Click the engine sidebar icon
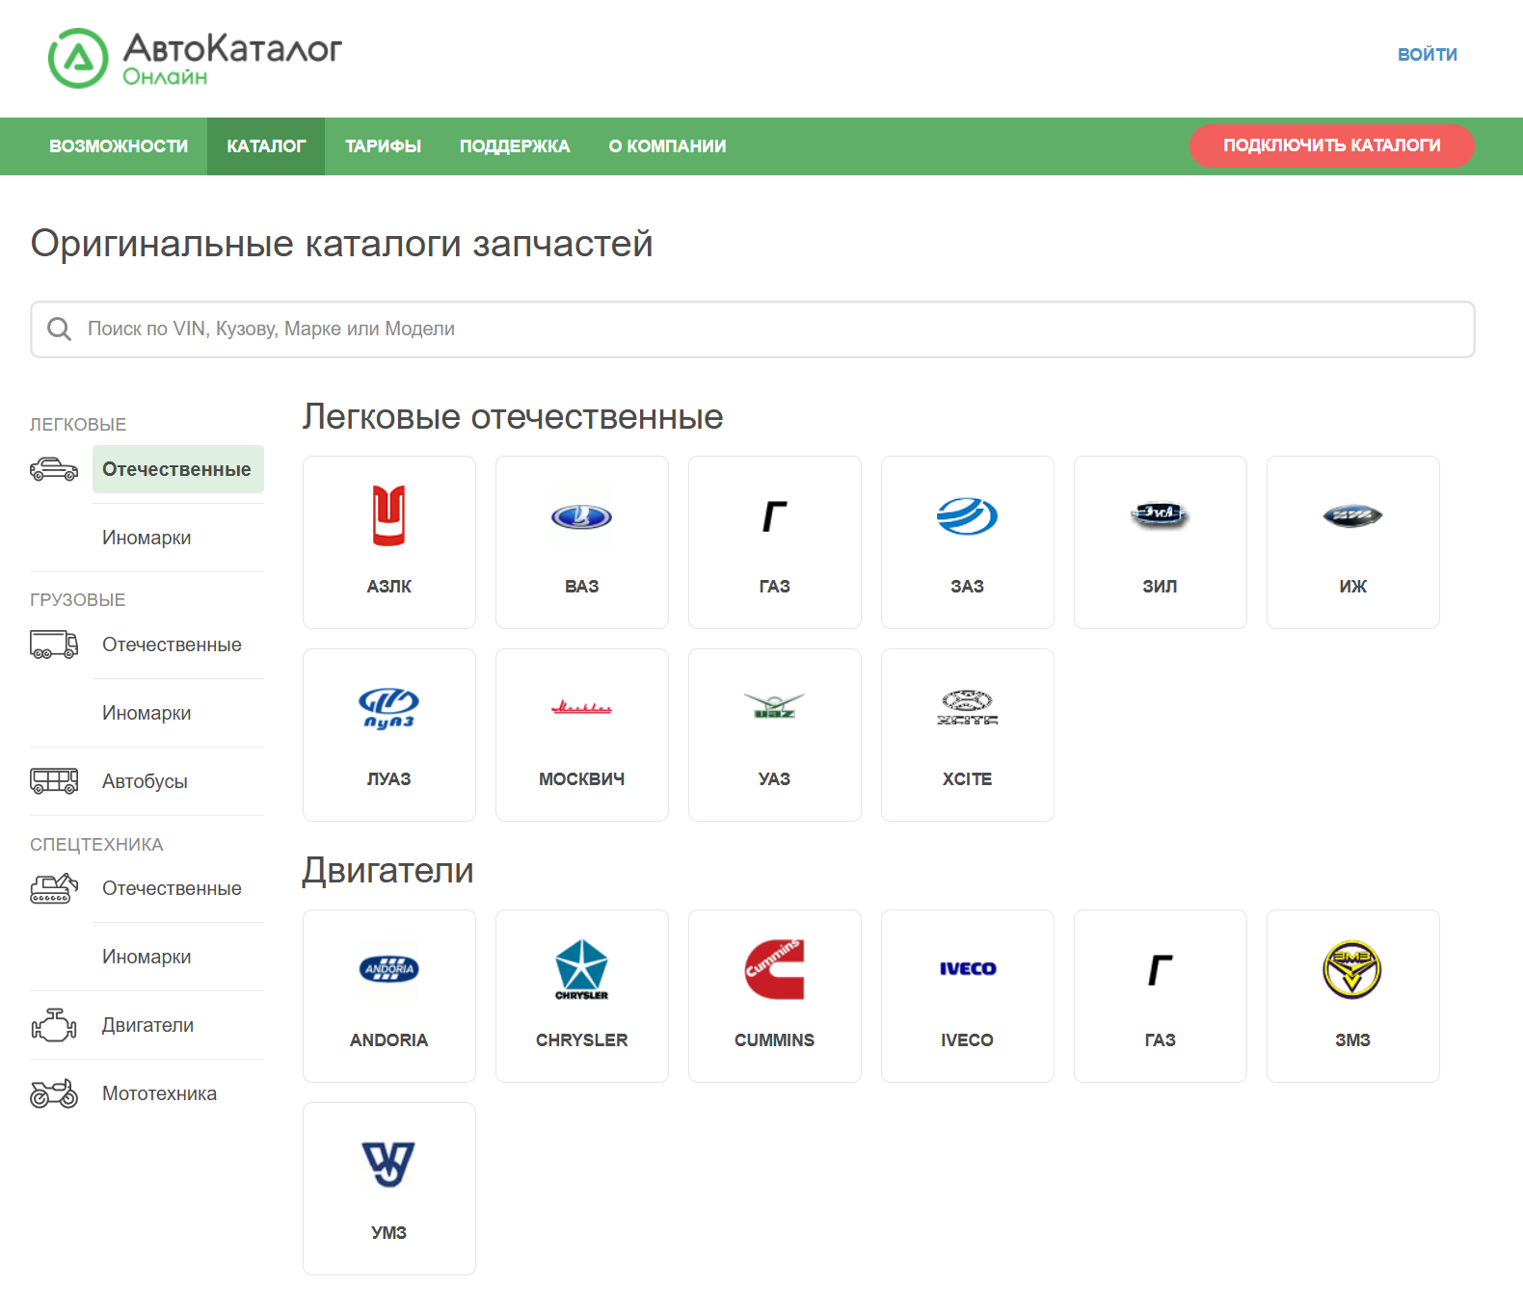 tap(54, 1025)
